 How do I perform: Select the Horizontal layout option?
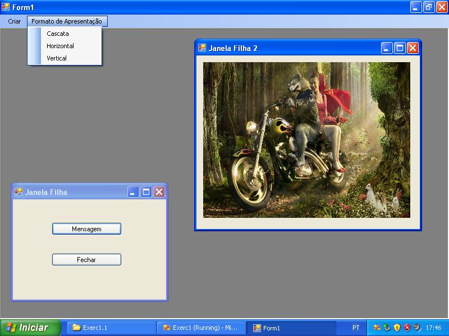65,46
